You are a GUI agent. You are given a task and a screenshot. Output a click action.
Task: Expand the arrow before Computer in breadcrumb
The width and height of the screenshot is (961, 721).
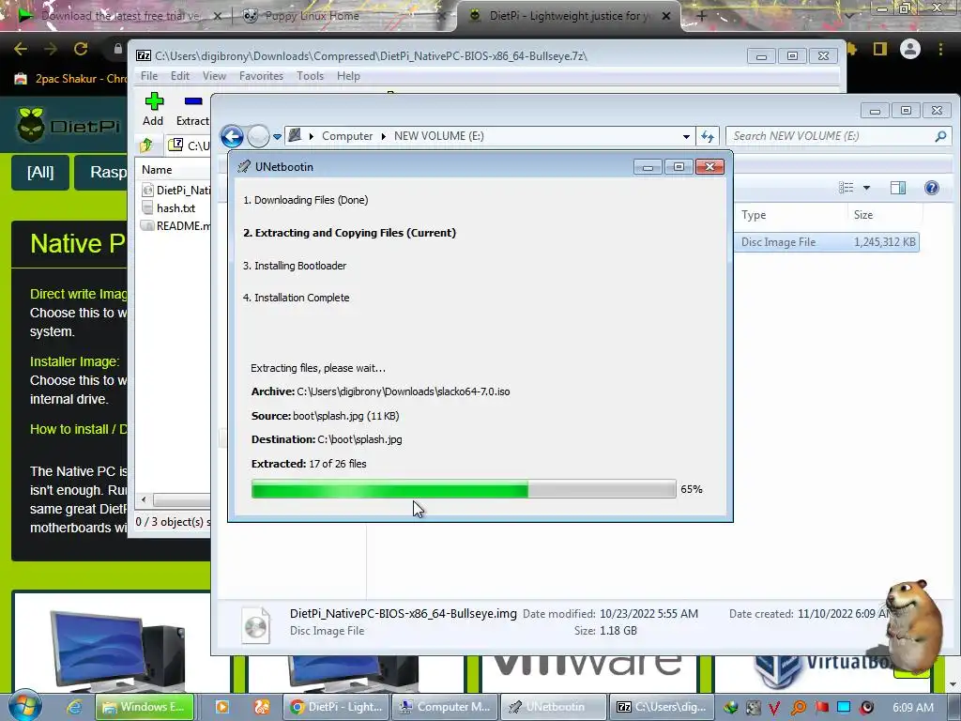[312, 136]
